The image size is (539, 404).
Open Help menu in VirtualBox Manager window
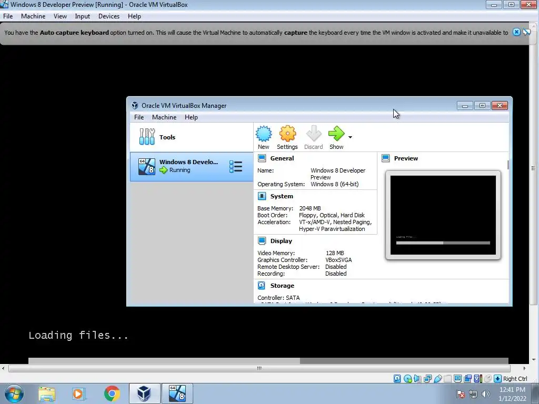pyautogui.click(x=191, y=117)
